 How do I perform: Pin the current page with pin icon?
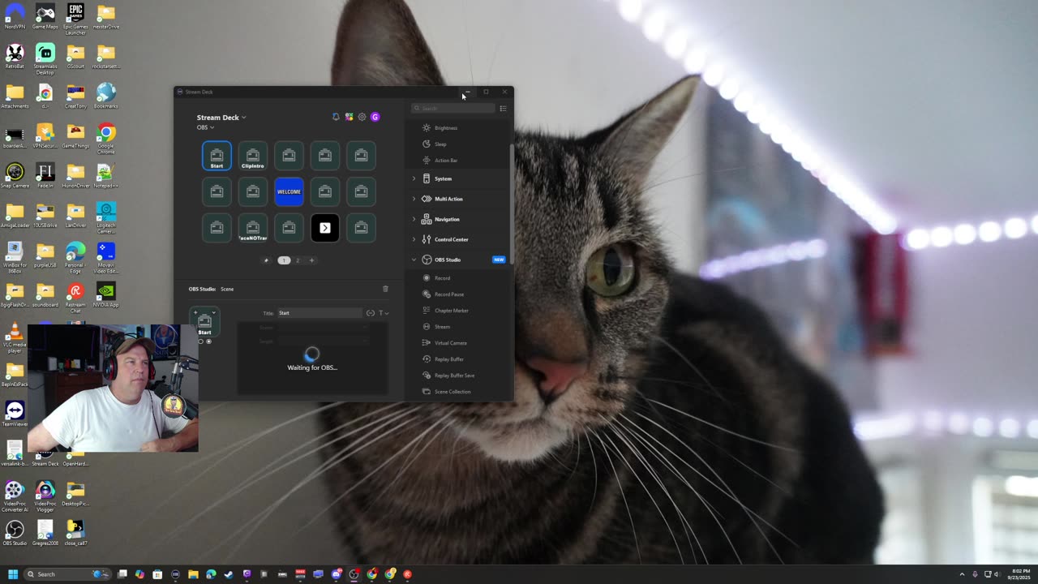point(266,260)
